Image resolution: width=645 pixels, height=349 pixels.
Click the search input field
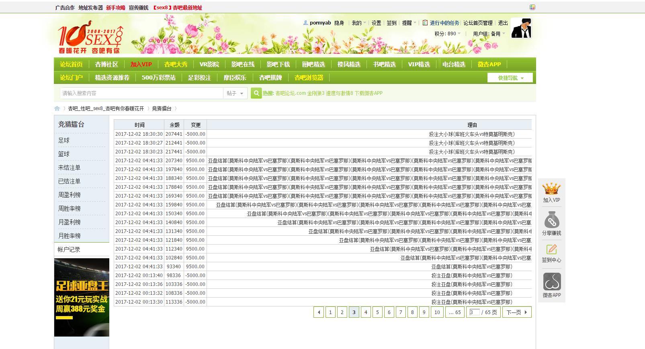click(141, 93)
